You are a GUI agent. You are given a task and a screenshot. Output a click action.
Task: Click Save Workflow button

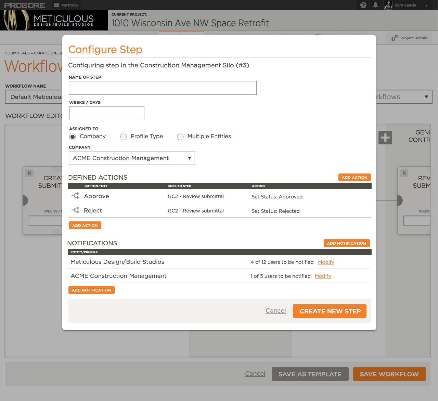[389, 374]
